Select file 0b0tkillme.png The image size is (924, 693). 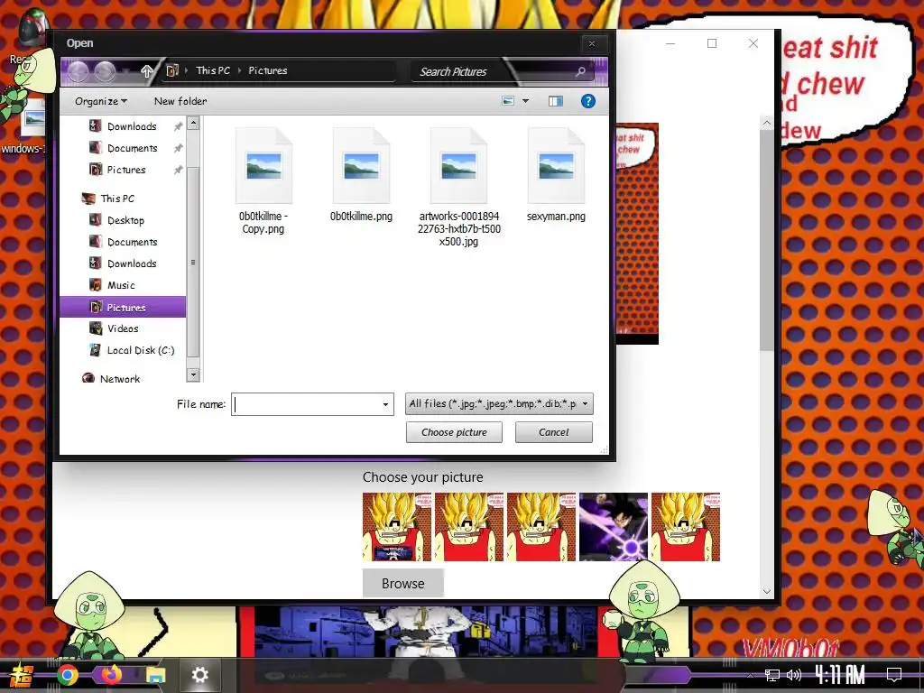coord(361,176)
